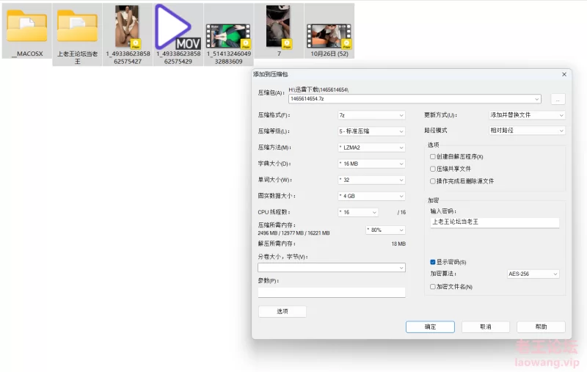Open the 压缩格式 dropdown showing 7z

[x=371, y=115]
